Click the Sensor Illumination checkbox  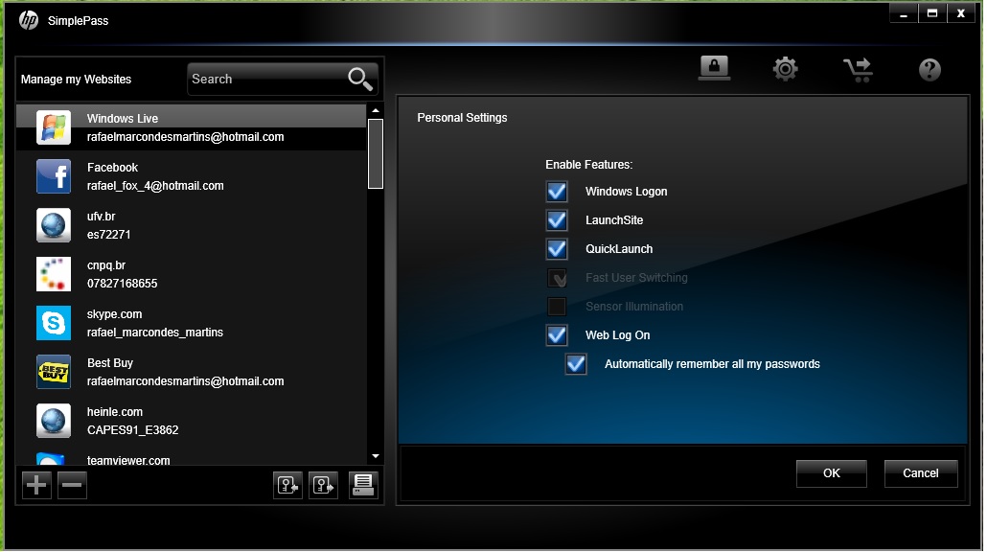557,307
